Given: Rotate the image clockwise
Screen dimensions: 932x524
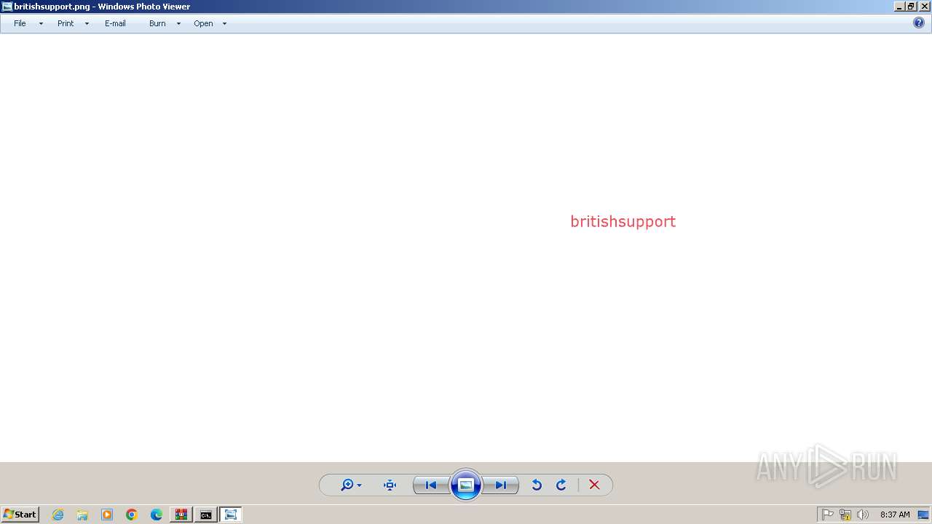Looking at the screenshot, I should coord(561,485).
